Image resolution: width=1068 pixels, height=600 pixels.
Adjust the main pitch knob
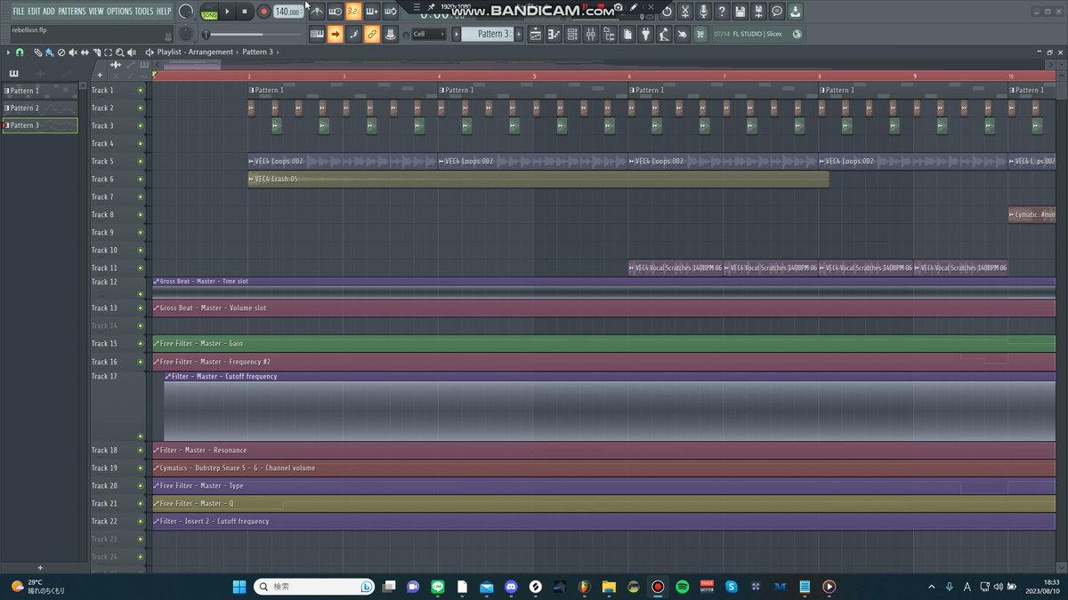coord(185,34)
